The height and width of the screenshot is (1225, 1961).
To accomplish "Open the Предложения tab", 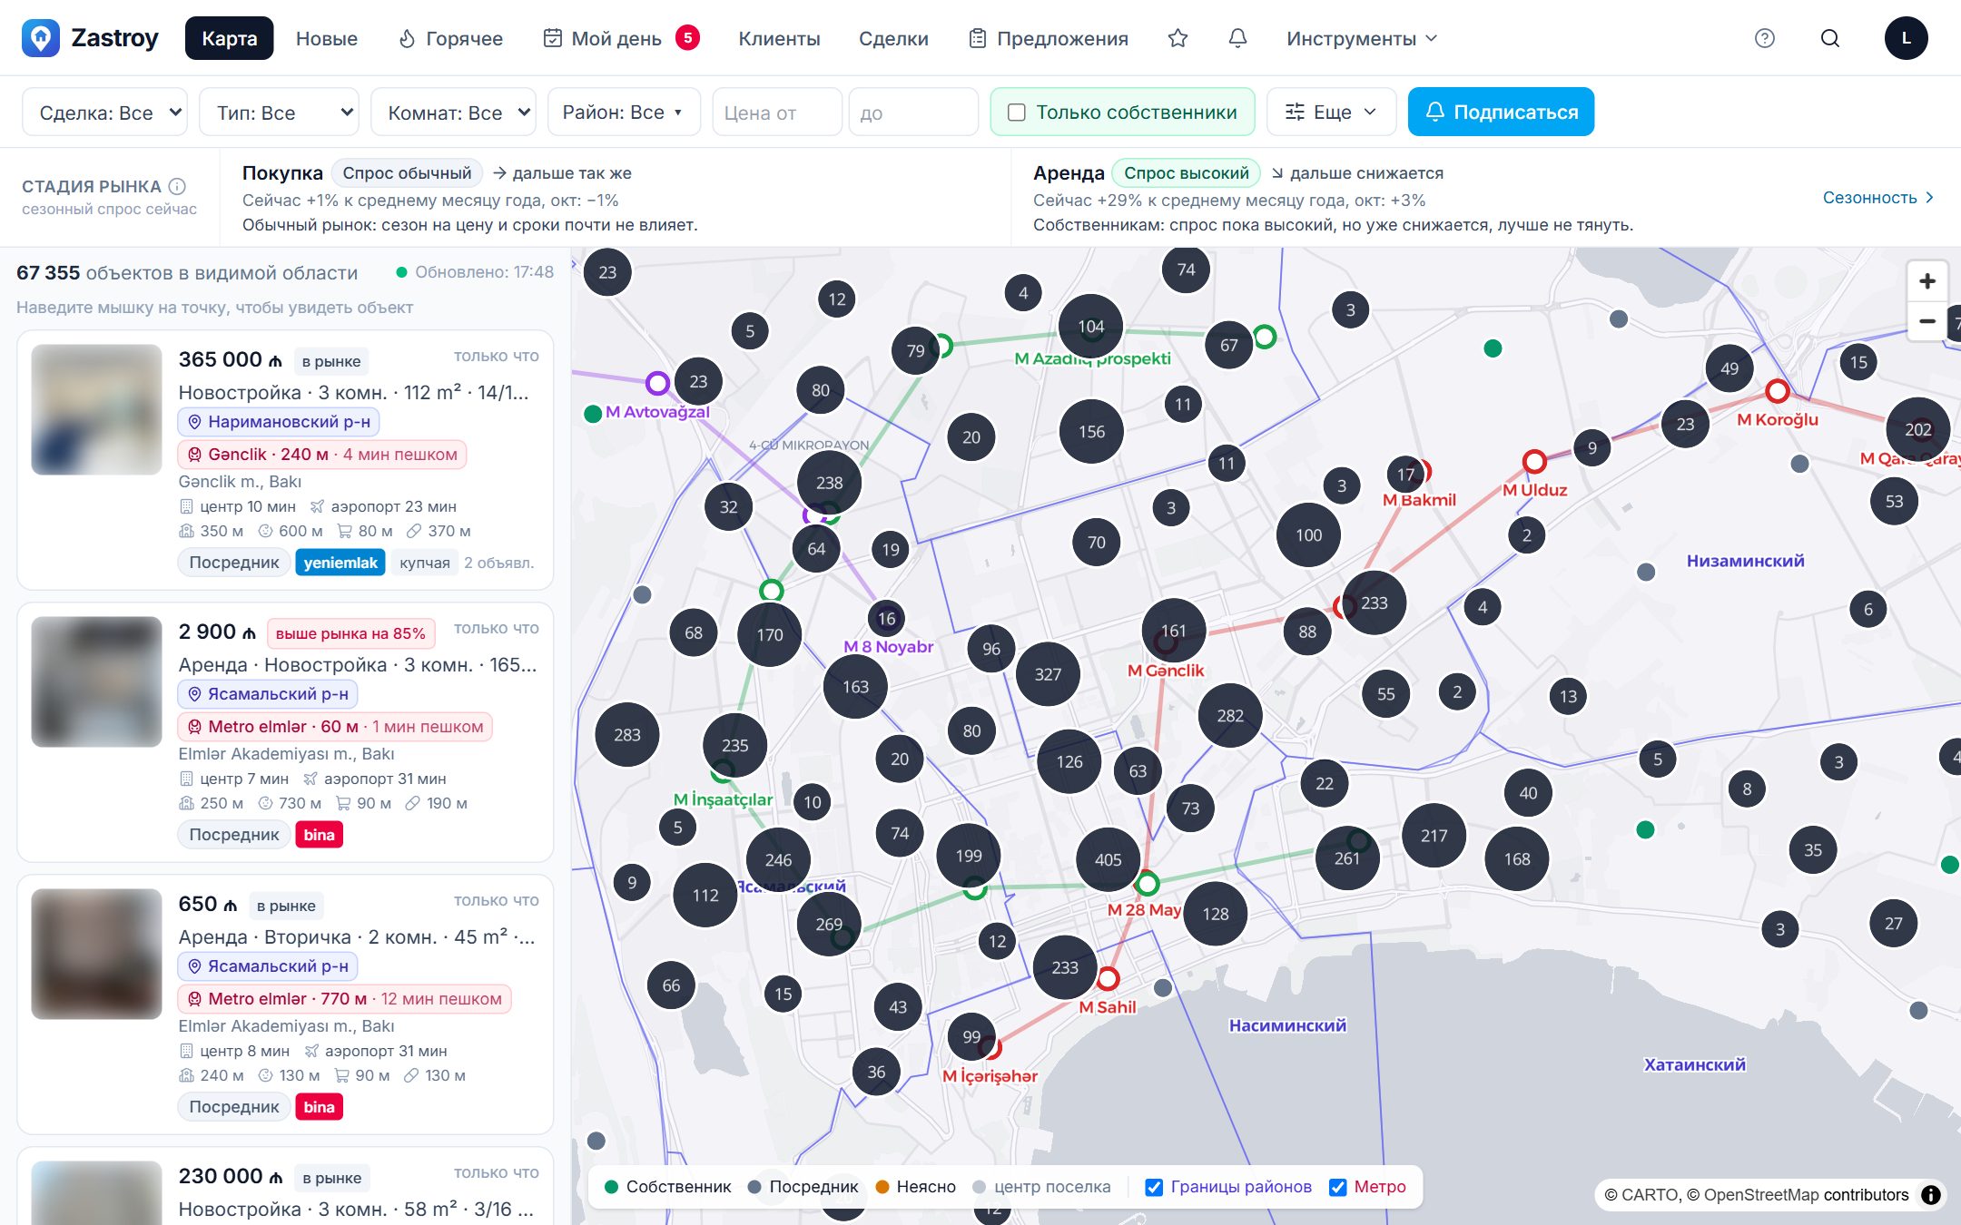I will click(x=1049, y=38).
